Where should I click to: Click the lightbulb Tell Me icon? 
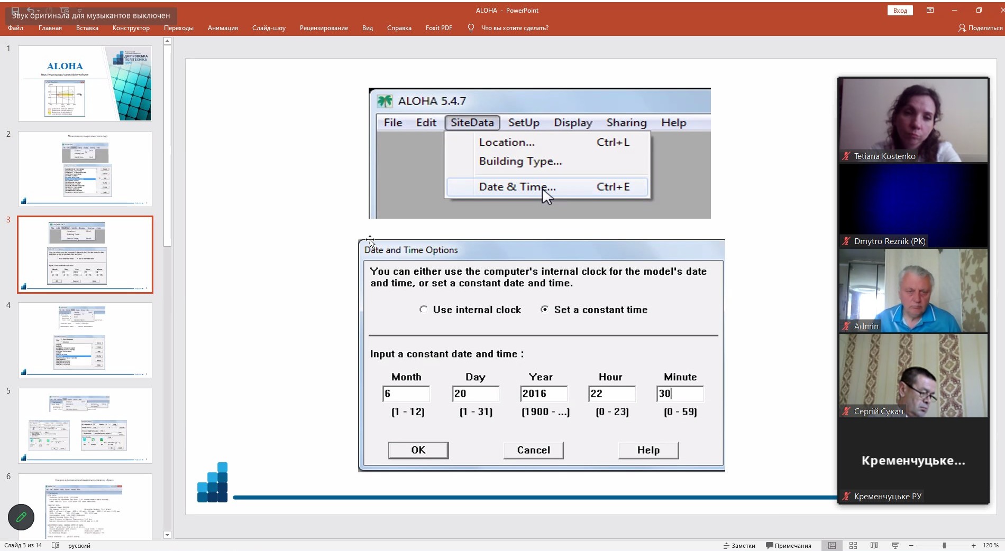point(471,28)
